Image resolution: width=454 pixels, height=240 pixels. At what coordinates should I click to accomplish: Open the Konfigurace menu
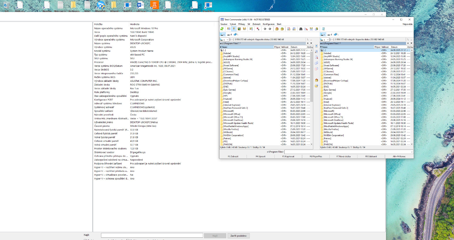(268, 24)
